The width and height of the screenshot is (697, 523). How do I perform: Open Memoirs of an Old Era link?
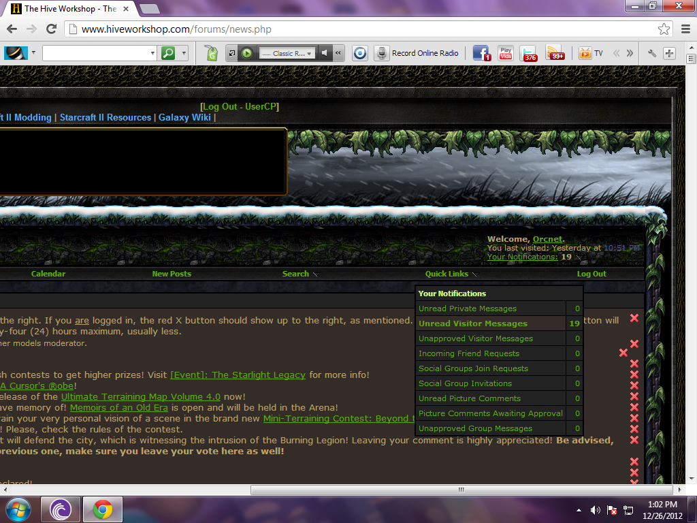[118, 408]
